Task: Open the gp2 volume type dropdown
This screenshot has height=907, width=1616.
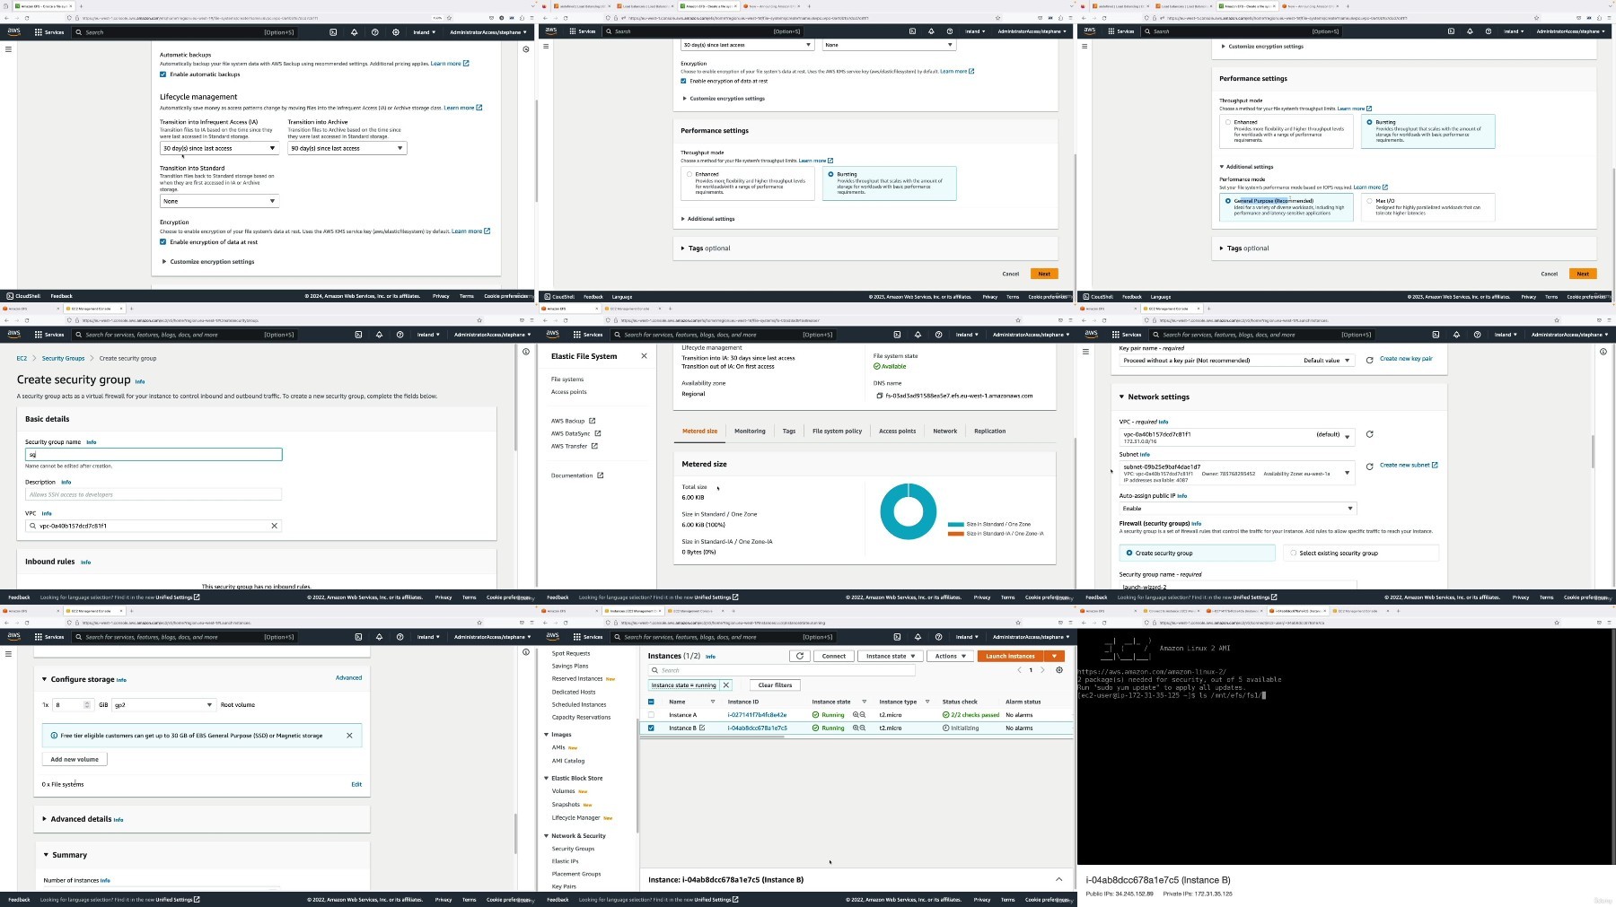Action: point(163,705)
